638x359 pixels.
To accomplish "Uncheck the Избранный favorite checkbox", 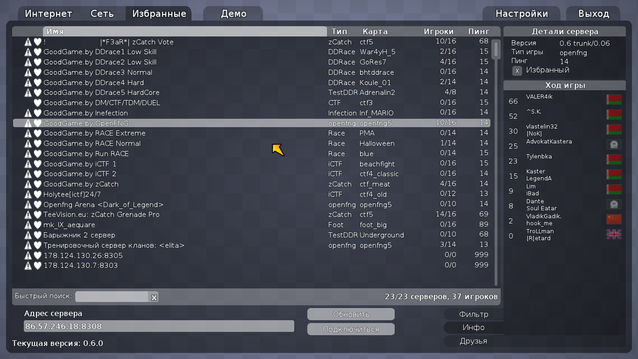I will (x=517, y=71).
